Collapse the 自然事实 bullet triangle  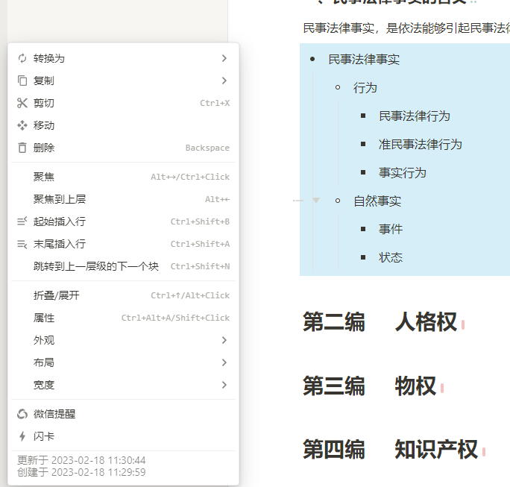[x=316, y=201]
